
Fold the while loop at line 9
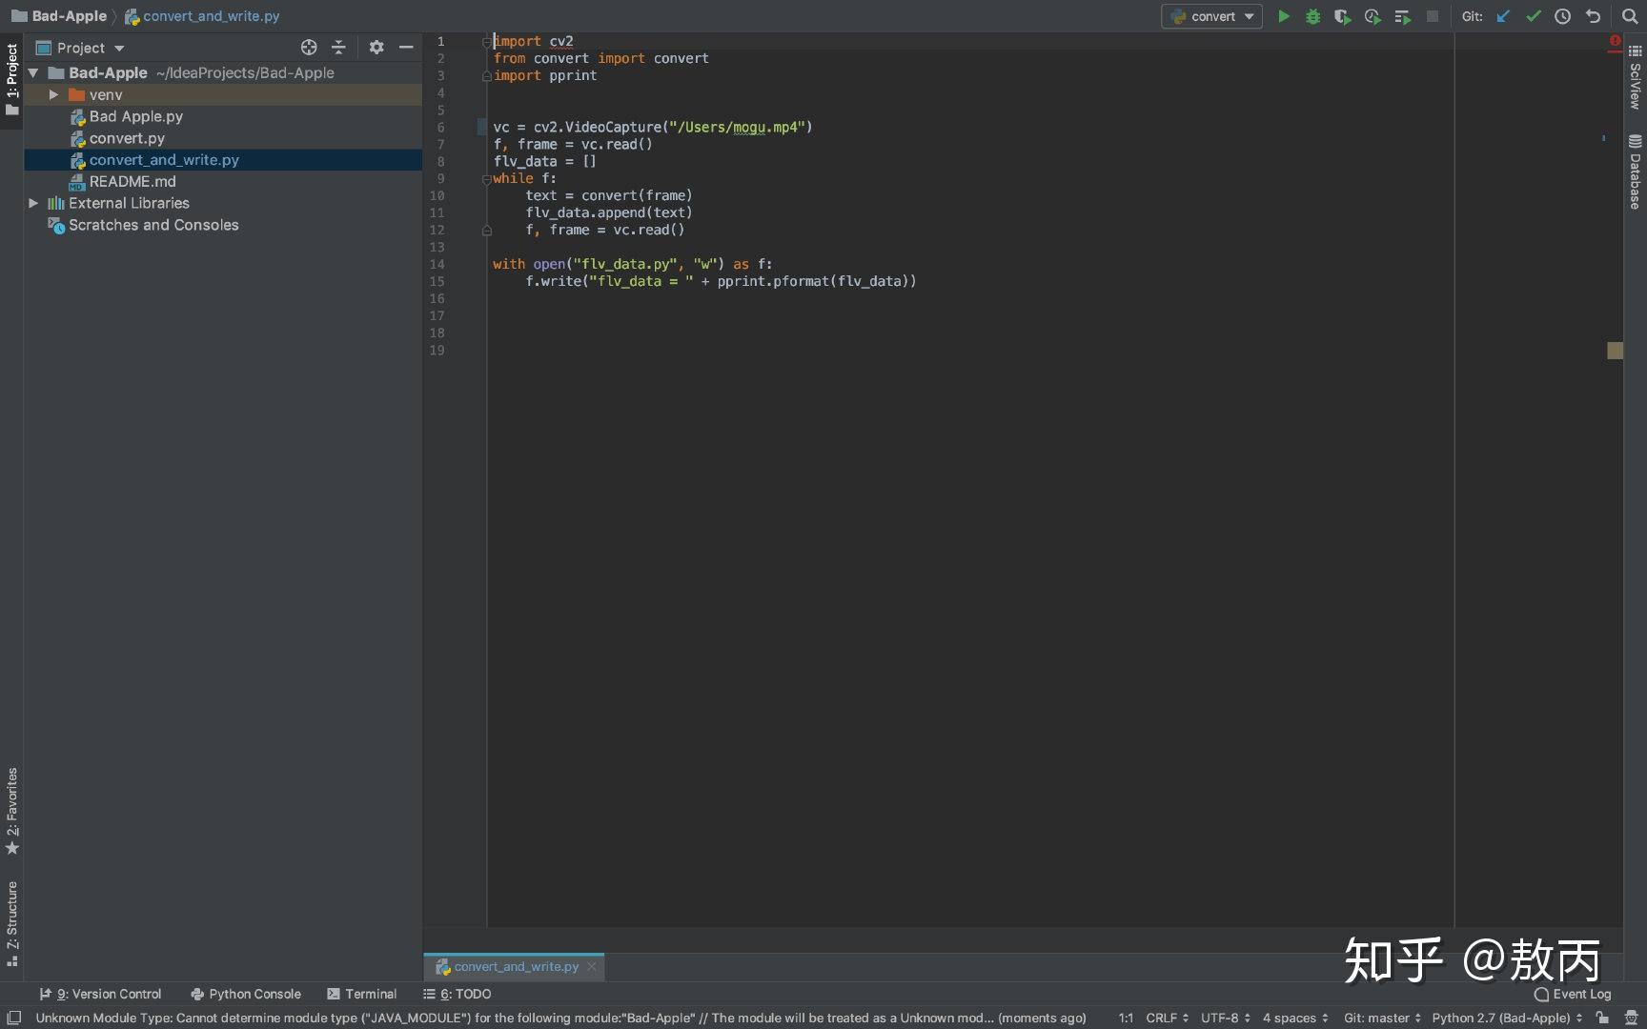click(x=486, y=179)
